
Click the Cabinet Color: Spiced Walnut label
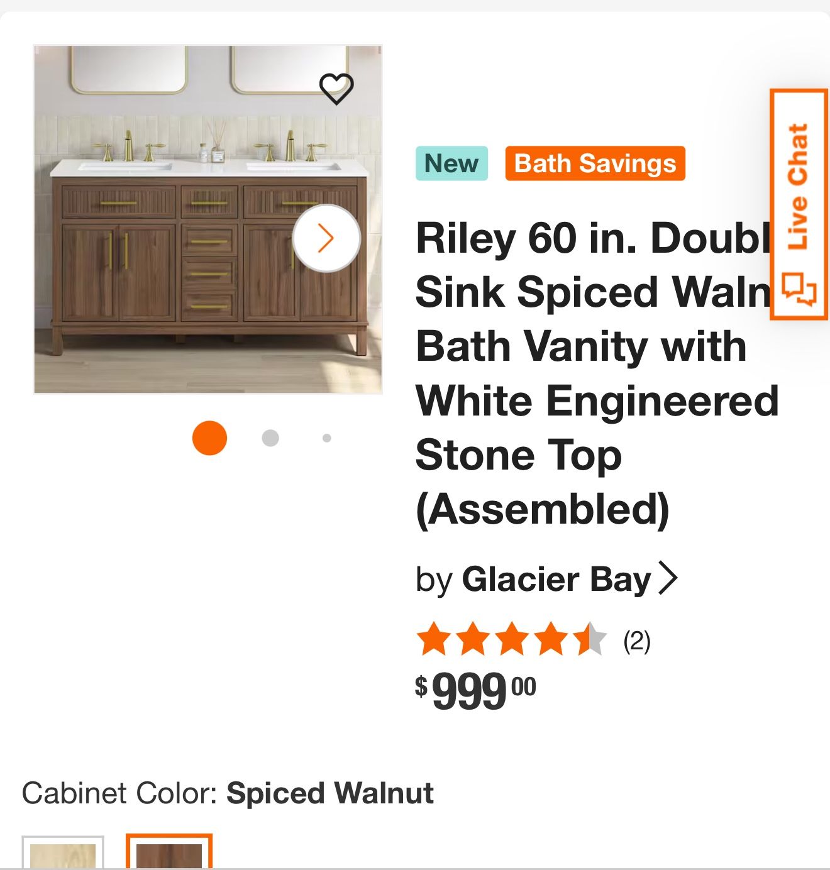tap(228, 793)
